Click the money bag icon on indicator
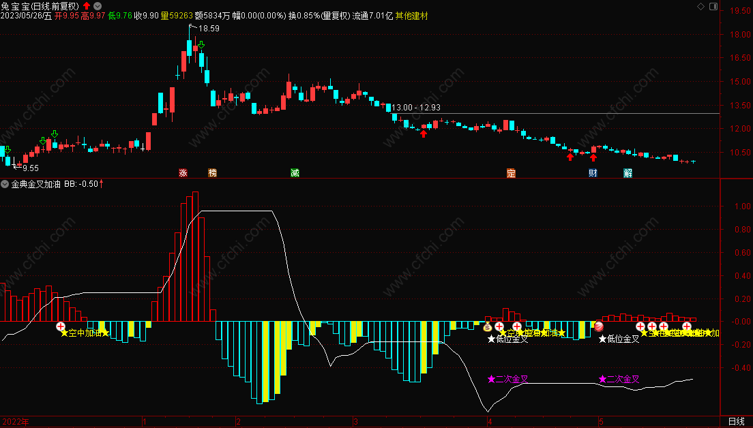753x428 pixels. [488, 327]
